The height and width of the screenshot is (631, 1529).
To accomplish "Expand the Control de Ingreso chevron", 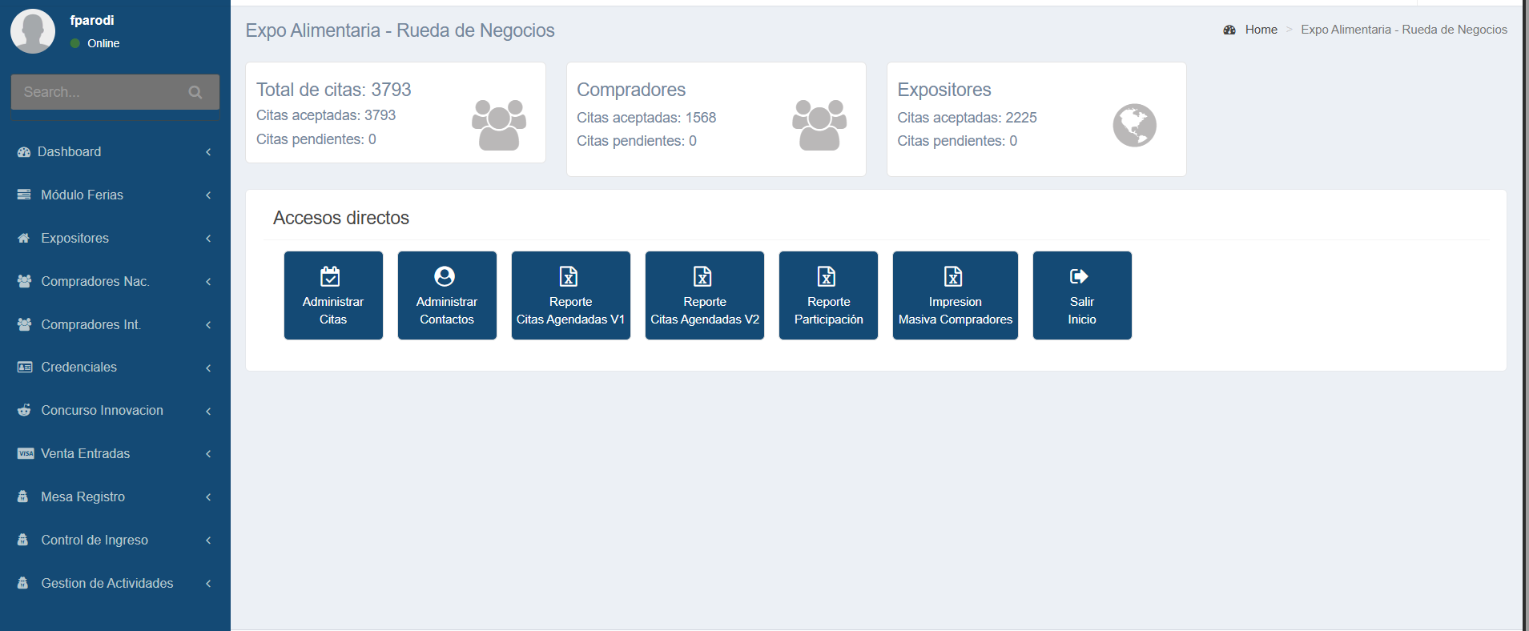I will tap(208, 541).
